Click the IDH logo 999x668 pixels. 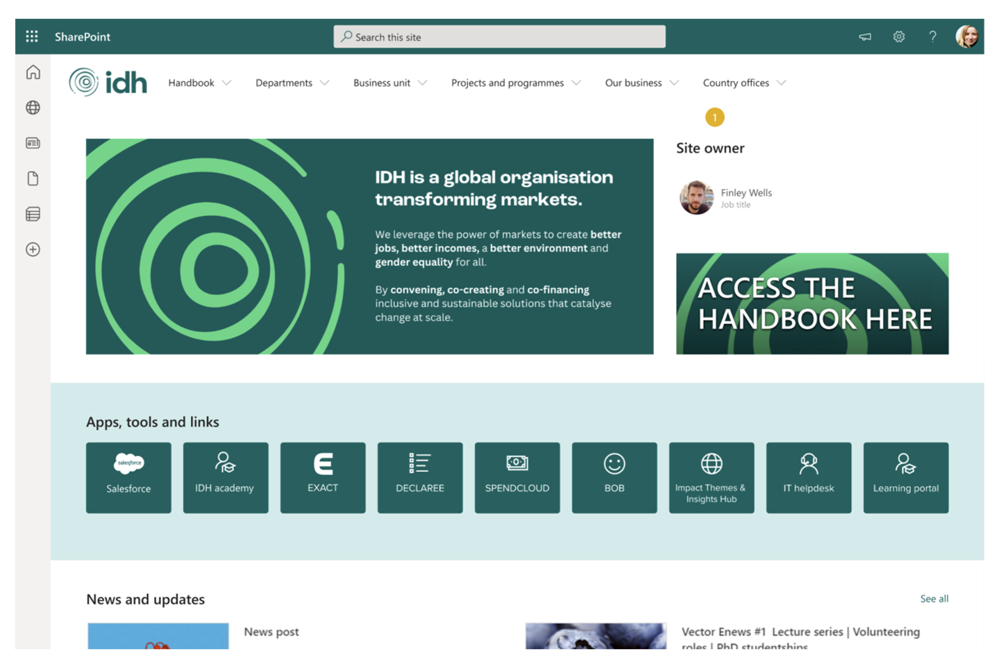108,82
